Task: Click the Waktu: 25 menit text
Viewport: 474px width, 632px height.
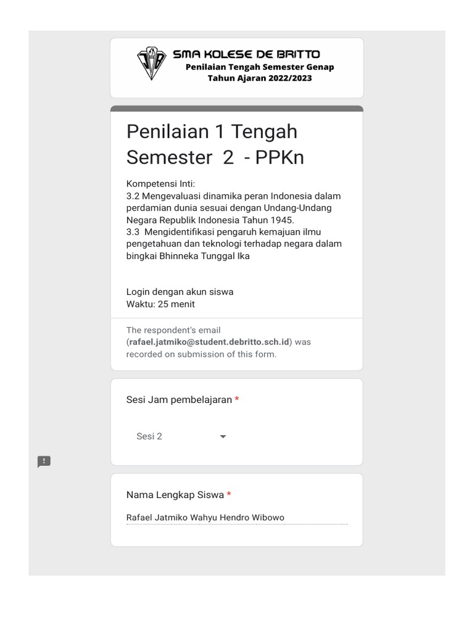Action: click(x=160, y=304)
